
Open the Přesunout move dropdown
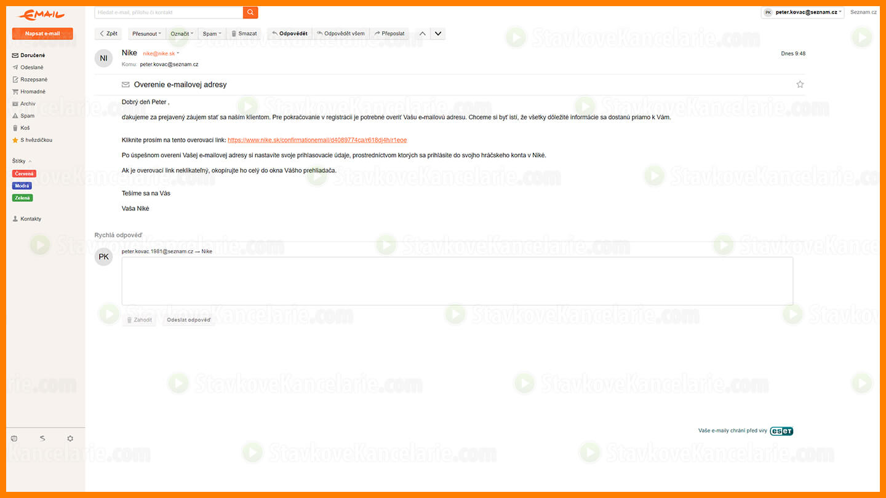tap(146, 34)
